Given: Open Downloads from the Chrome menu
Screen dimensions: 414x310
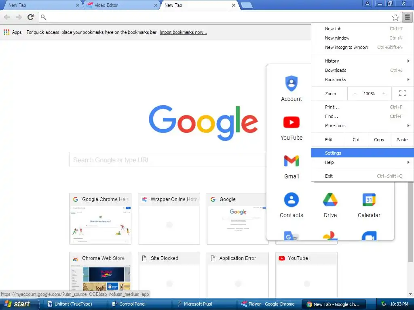Looking at the screenshot, I should (x=362, y=70).
